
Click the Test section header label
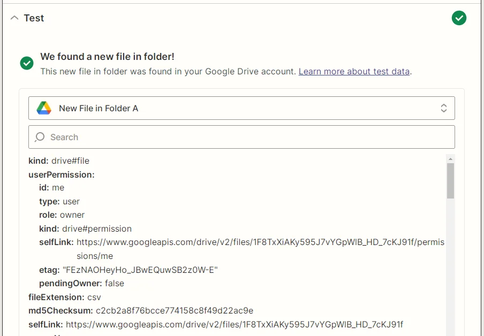(x=34, y=18)
